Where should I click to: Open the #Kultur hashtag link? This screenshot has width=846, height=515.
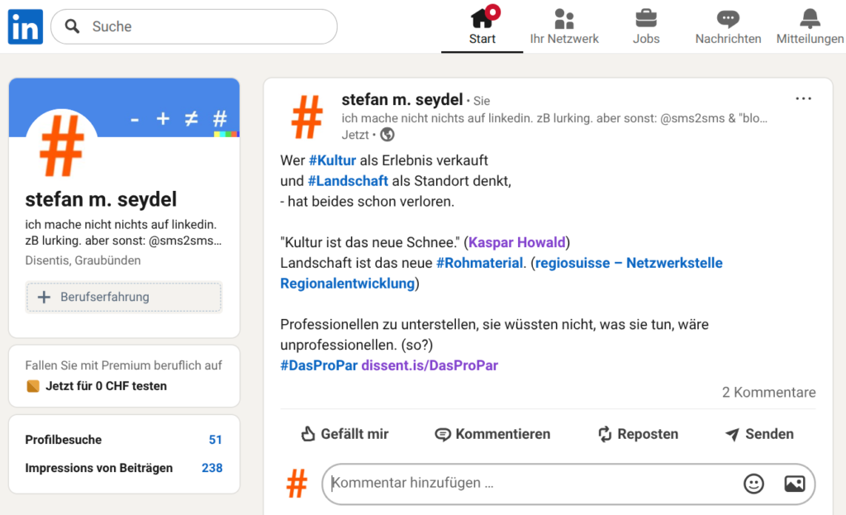pyautogui.click(x=332, y=160)
